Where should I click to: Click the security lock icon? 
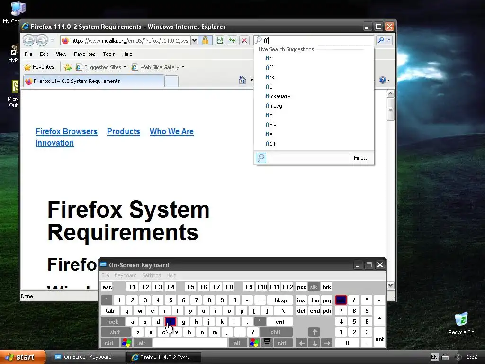click(205, 40)
